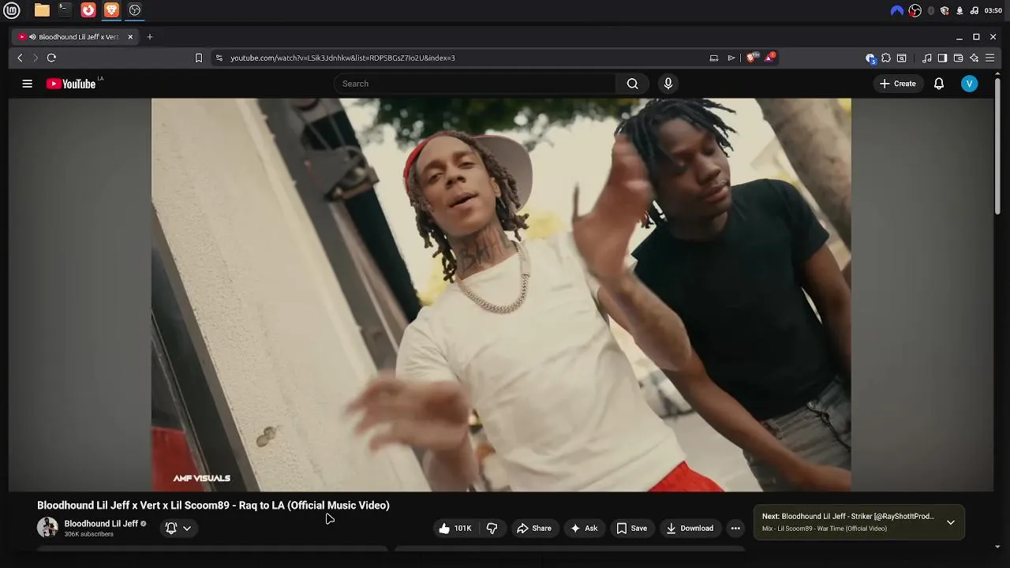Open the Files manager from the panel
This screenshot has width=1010, height=568.
point(42,10)
